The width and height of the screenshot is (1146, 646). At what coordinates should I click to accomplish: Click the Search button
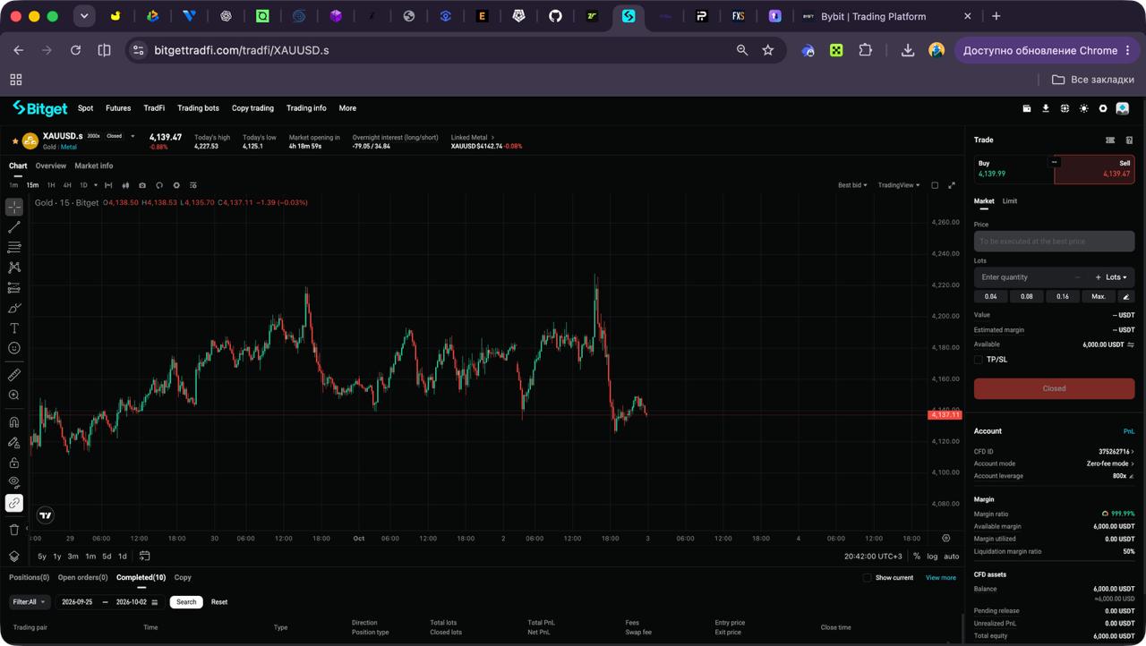(x=186, y=602)
